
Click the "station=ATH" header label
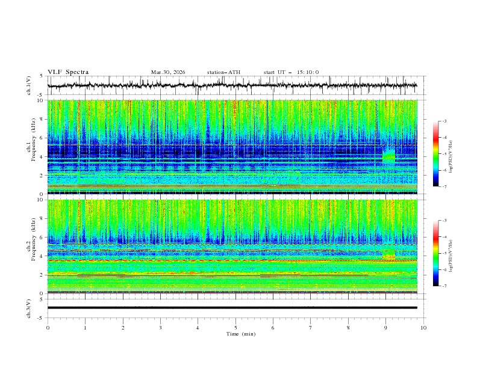click(223, 72)
